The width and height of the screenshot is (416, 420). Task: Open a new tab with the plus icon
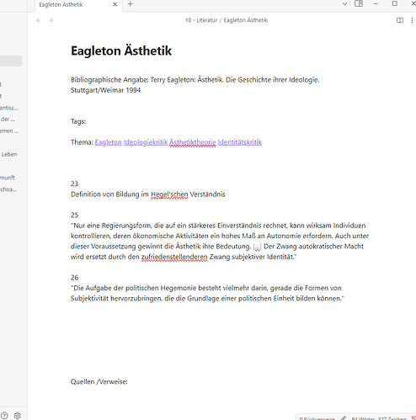(131, 4)
